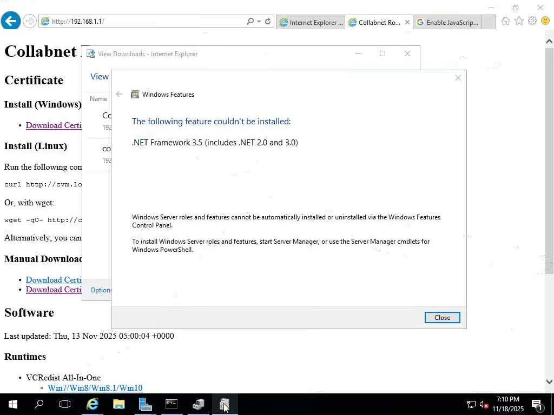Click the IE back navigation arrow

(x=11, y=21)
